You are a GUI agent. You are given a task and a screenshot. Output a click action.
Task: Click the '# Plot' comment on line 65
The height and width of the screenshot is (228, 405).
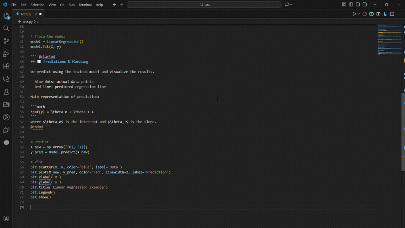pyautogui.click(x=37, y=162)
